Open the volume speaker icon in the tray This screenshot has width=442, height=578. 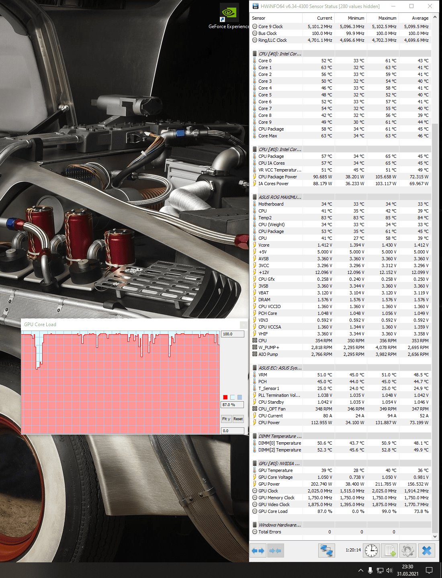coord(389,570)
